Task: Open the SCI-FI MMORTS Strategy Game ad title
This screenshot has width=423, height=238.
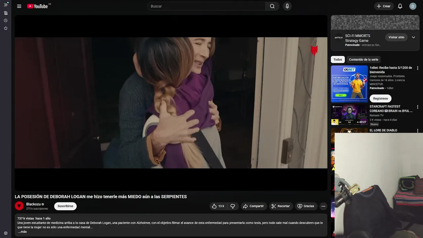Action: point(358,38)
